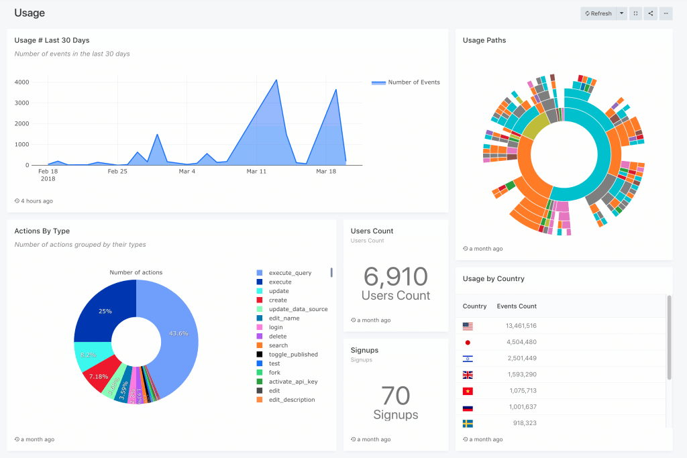
Task: Click the UK flag in the country table
Action: pos(468,374)
